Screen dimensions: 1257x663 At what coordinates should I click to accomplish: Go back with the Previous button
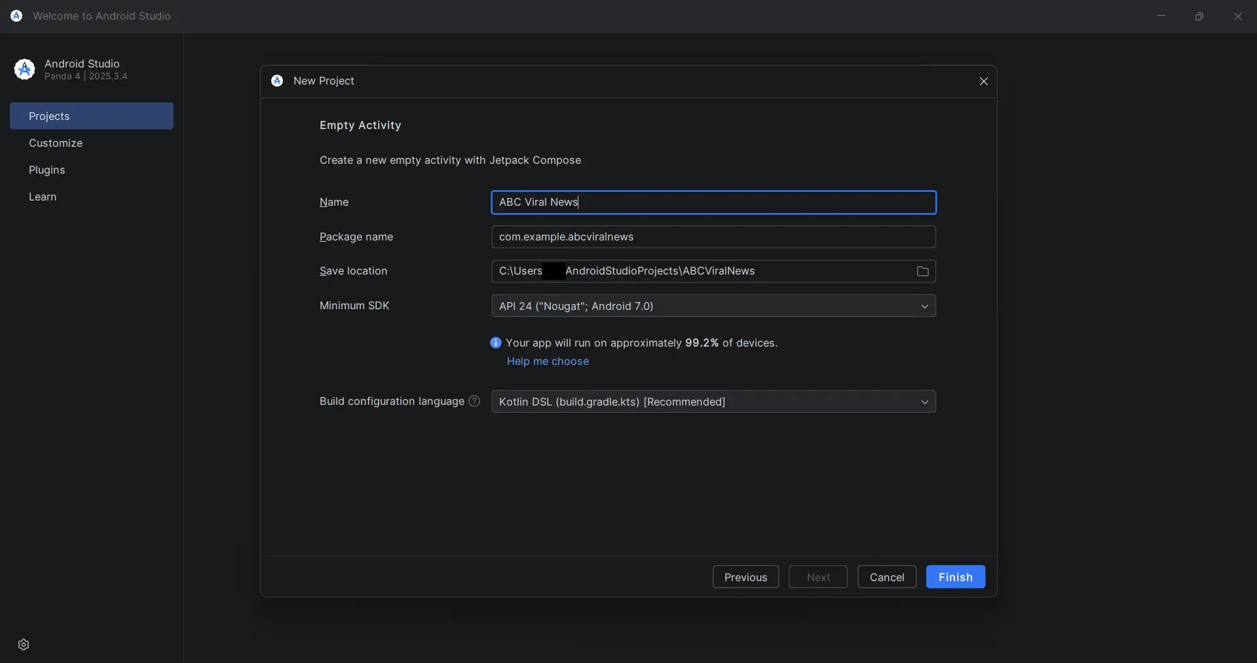click(745, 577)
